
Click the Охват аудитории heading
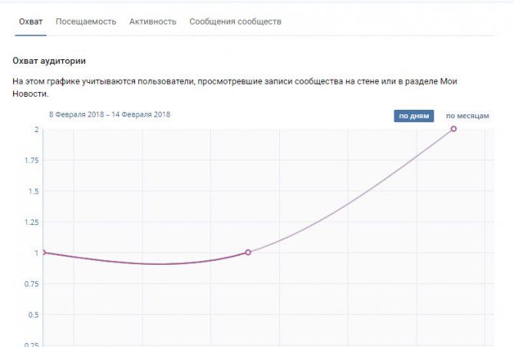click(49, 61)
